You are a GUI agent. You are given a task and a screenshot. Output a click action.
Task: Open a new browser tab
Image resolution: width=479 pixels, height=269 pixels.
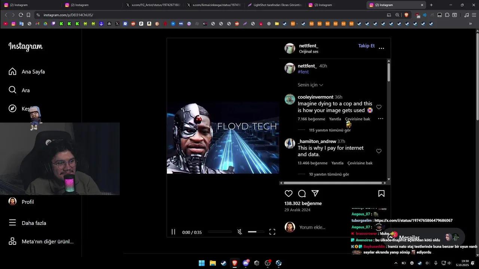[431, 5]
